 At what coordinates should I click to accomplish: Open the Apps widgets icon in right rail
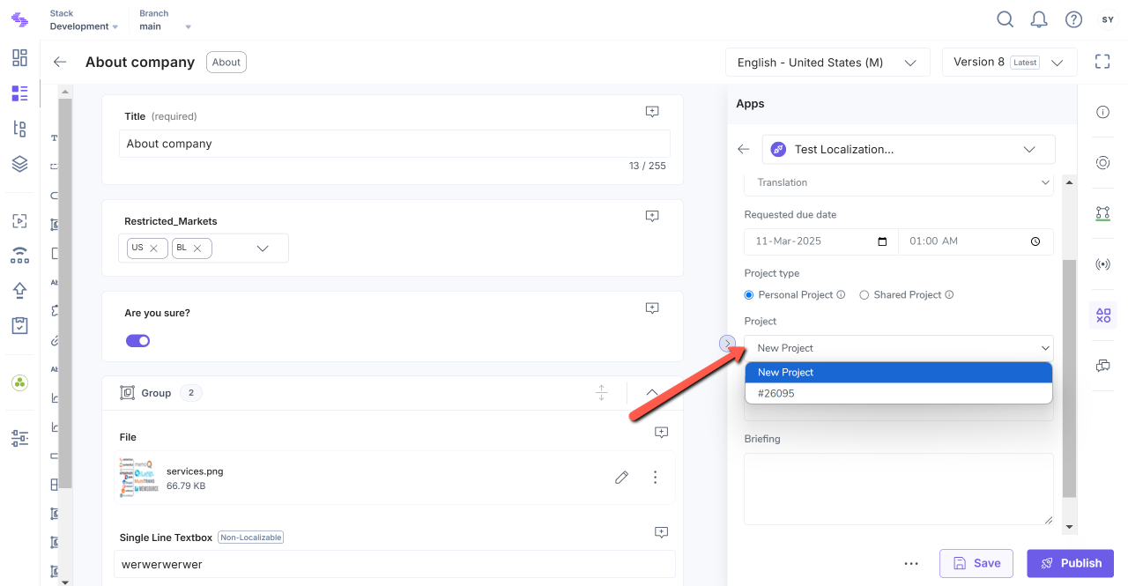(x=1102, y=315)
